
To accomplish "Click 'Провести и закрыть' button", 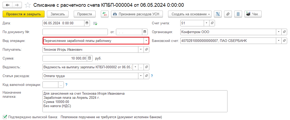I will (23, 14).
